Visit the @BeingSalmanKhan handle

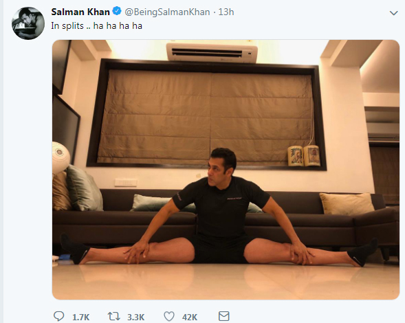(167, 12)
